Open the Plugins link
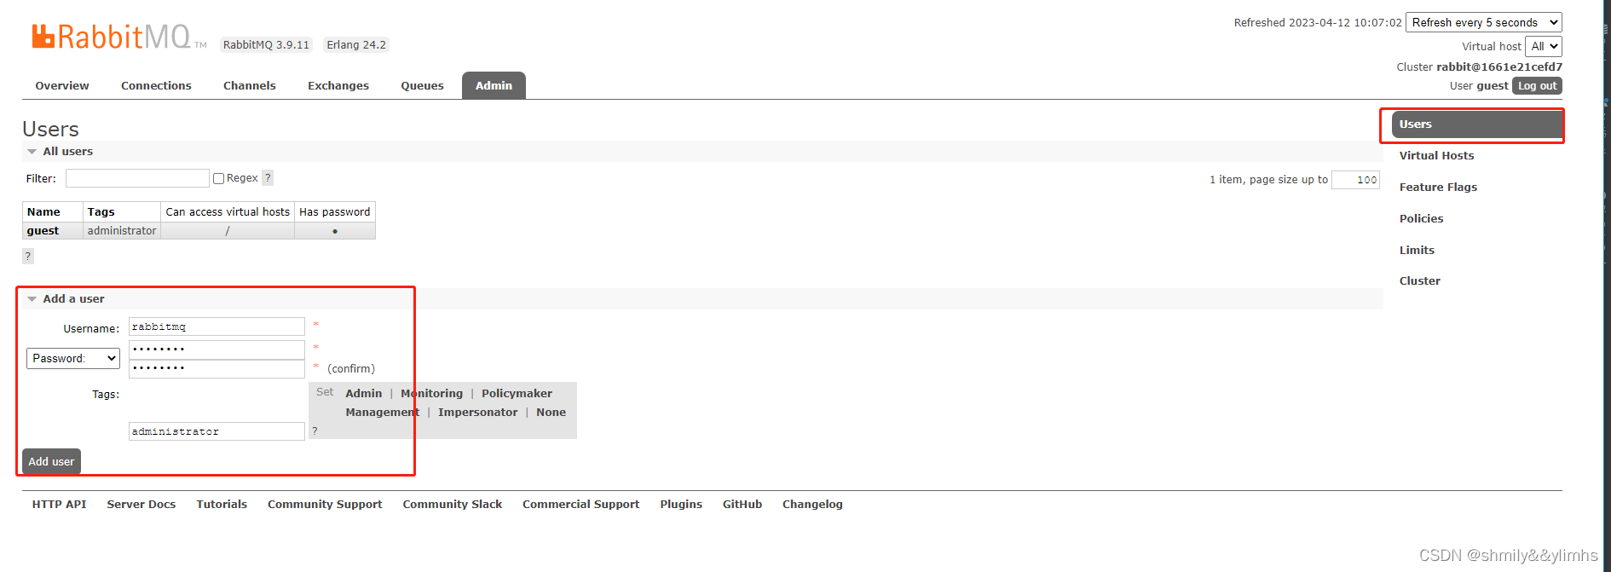1611x572 pixels. 680,504
